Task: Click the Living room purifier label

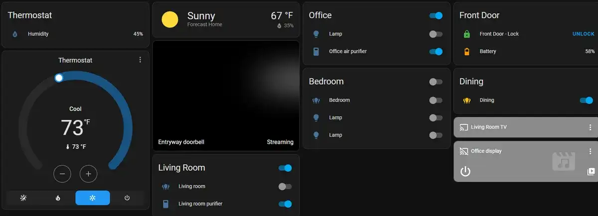Action: pyautogui.click(x=200, y=204)
